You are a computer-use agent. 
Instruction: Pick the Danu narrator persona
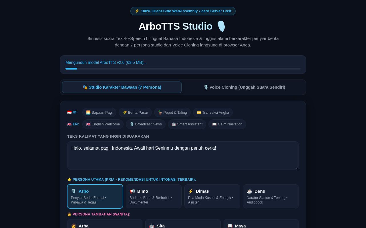point(271,196)
